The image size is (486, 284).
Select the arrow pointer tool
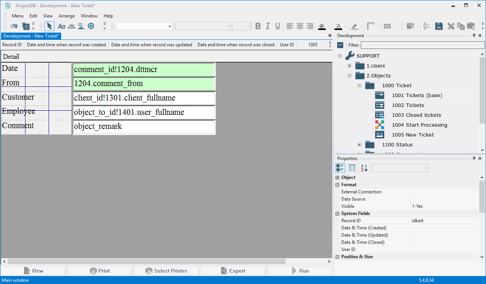[x=49, y=26]
